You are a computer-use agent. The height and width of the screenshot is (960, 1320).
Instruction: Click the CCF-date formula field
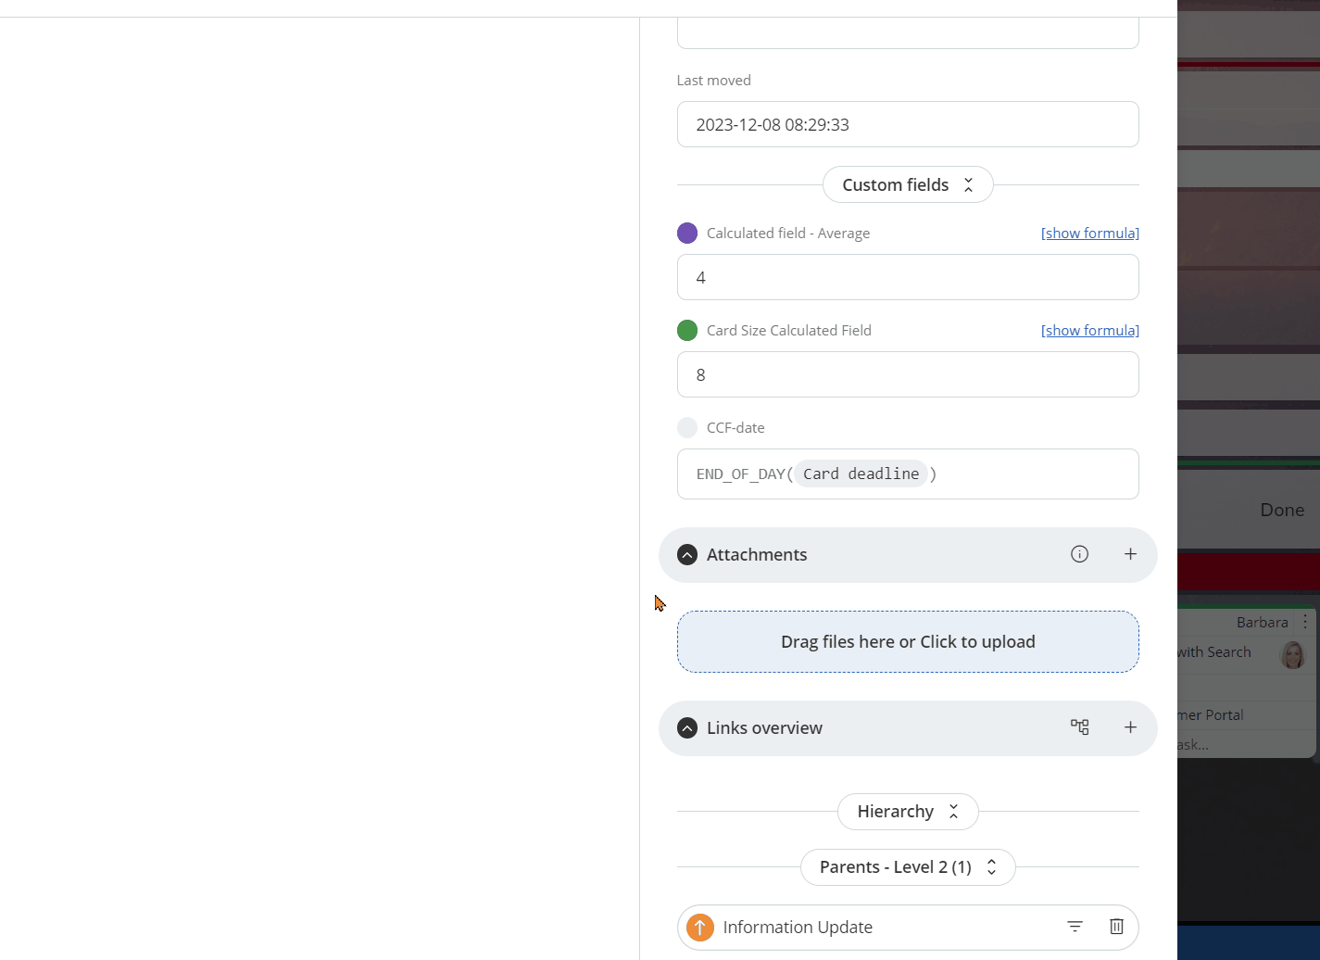pos(908,474)
